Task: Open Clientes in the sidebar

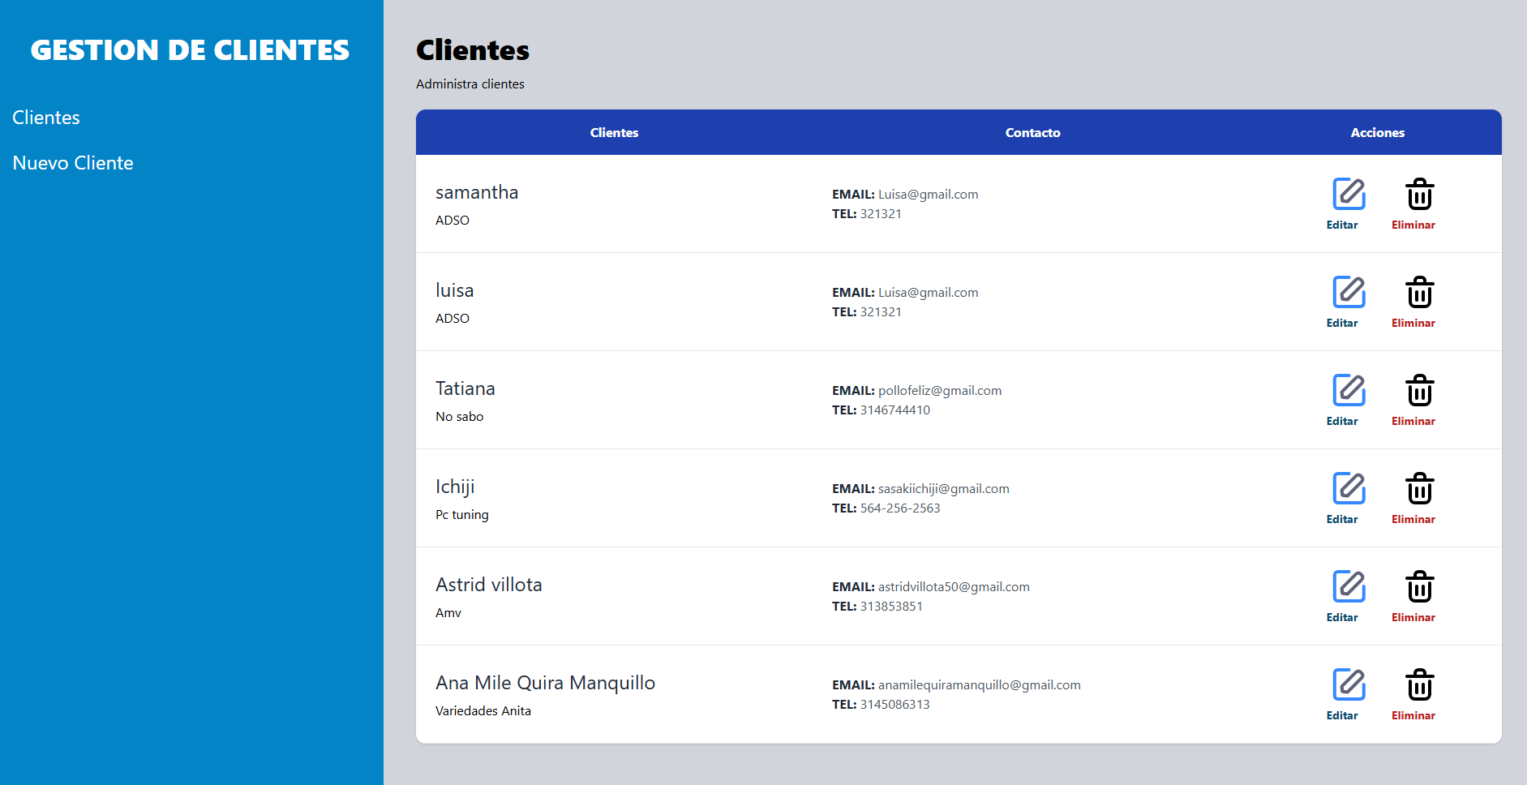Action: (x=46, y=118)
